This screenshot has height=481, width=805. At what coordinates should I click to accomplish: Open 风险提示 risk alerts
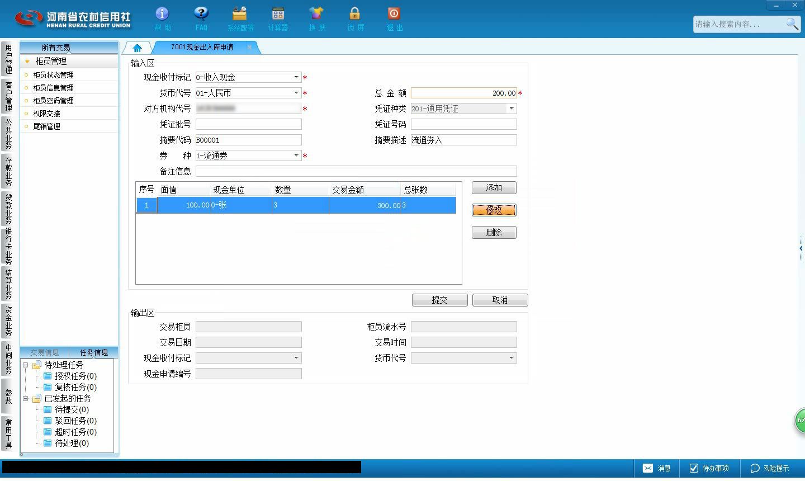[x=770, y=468]
